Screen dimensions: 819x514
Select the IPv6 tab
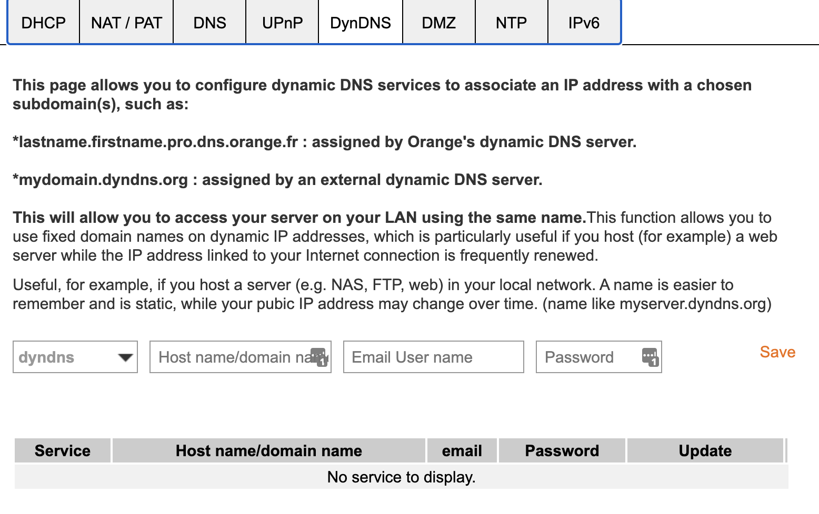[584, 23]
